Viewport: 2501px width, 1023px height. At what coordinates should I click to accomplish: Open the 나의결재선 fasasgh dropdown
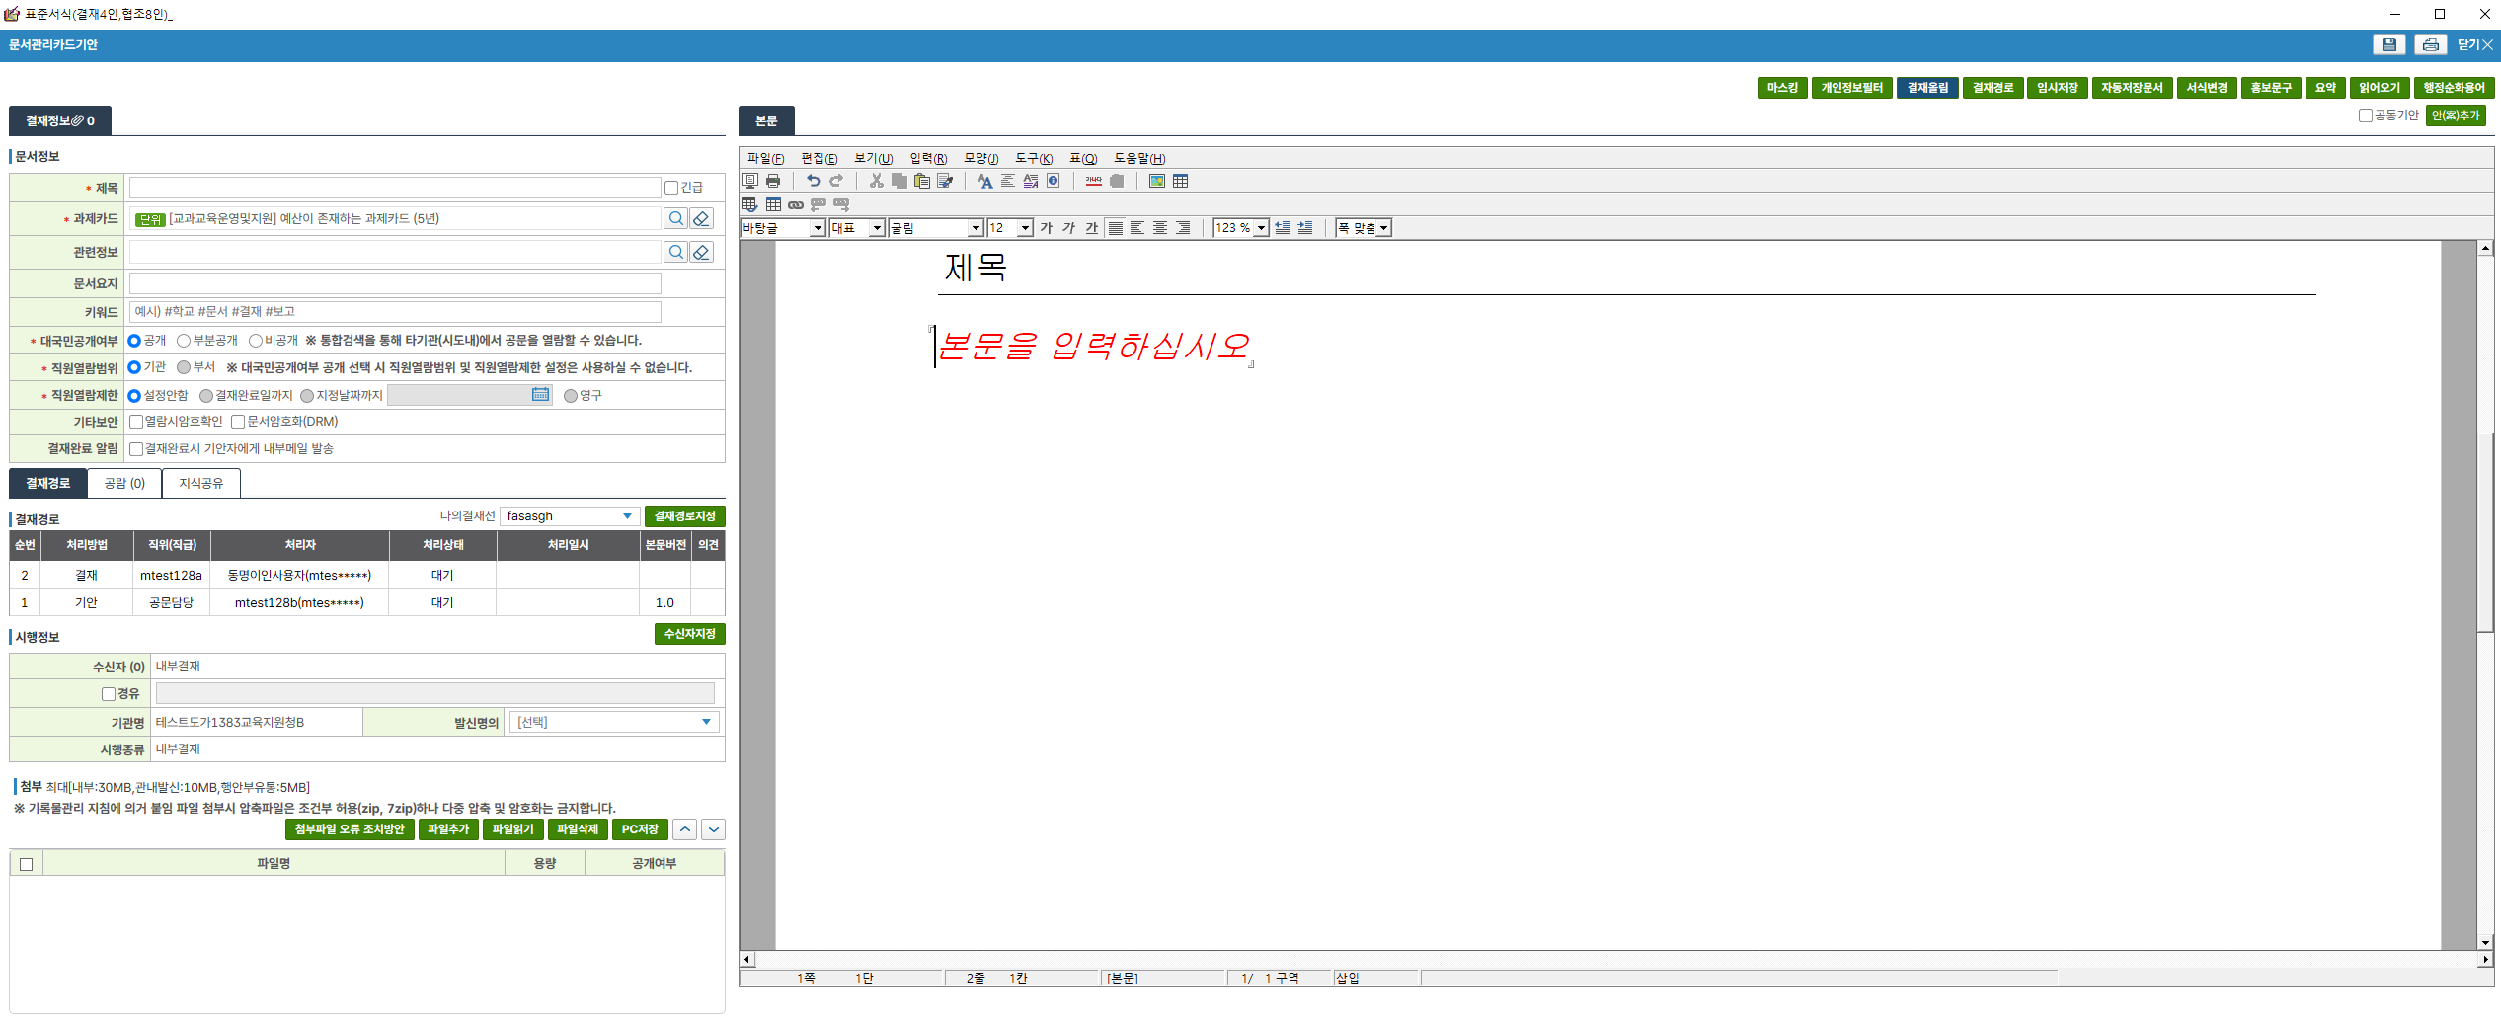[x=626, y=516]
